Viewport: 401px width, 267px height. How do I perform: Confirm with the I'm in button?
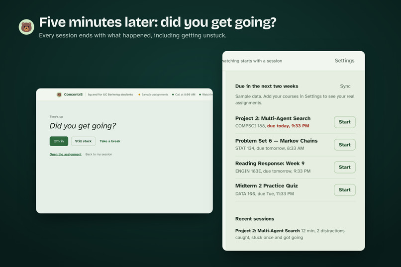coord(59,141)
